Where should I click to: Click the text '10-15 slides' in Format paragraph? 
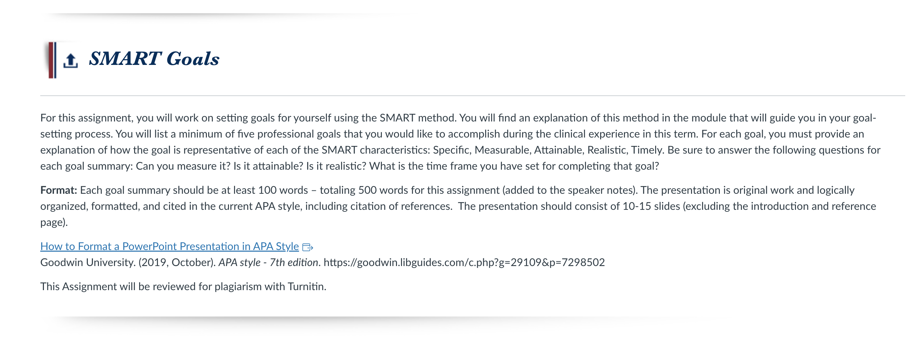tap(651, 206)
